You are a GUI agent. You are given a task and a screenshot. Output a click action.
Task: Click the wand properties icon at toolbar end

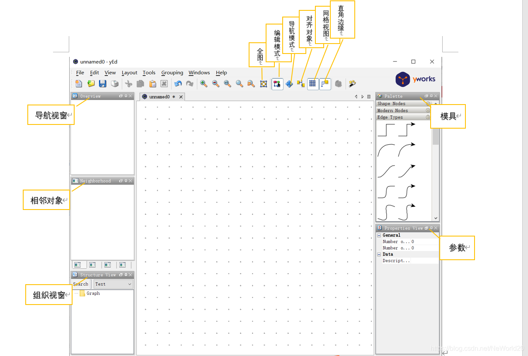click(352, 84)
